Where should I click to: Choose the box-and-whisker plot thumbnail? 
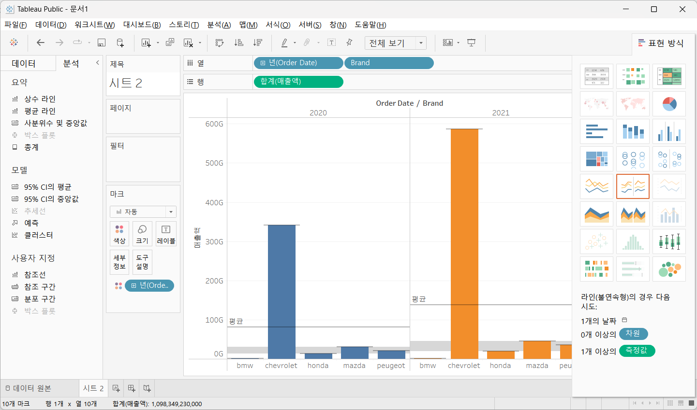(x=669, y=241)
